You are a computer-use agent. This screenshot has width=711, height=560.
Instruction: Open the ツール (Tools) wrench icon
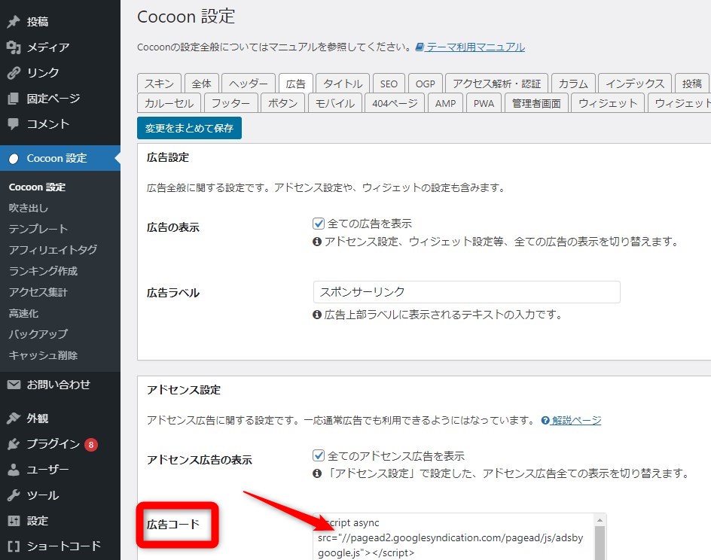14,495
